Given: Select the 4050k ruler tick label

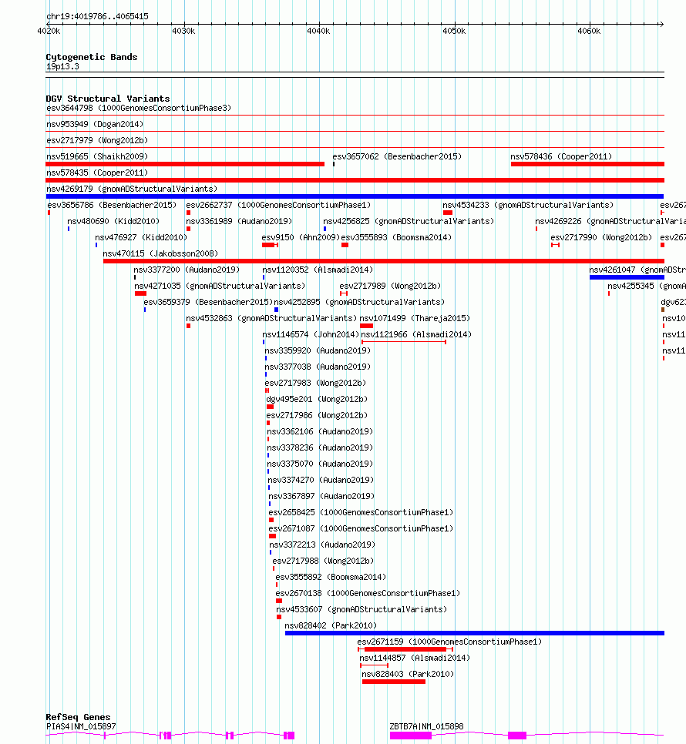Looking at the screenshot, I should point(454,31).
